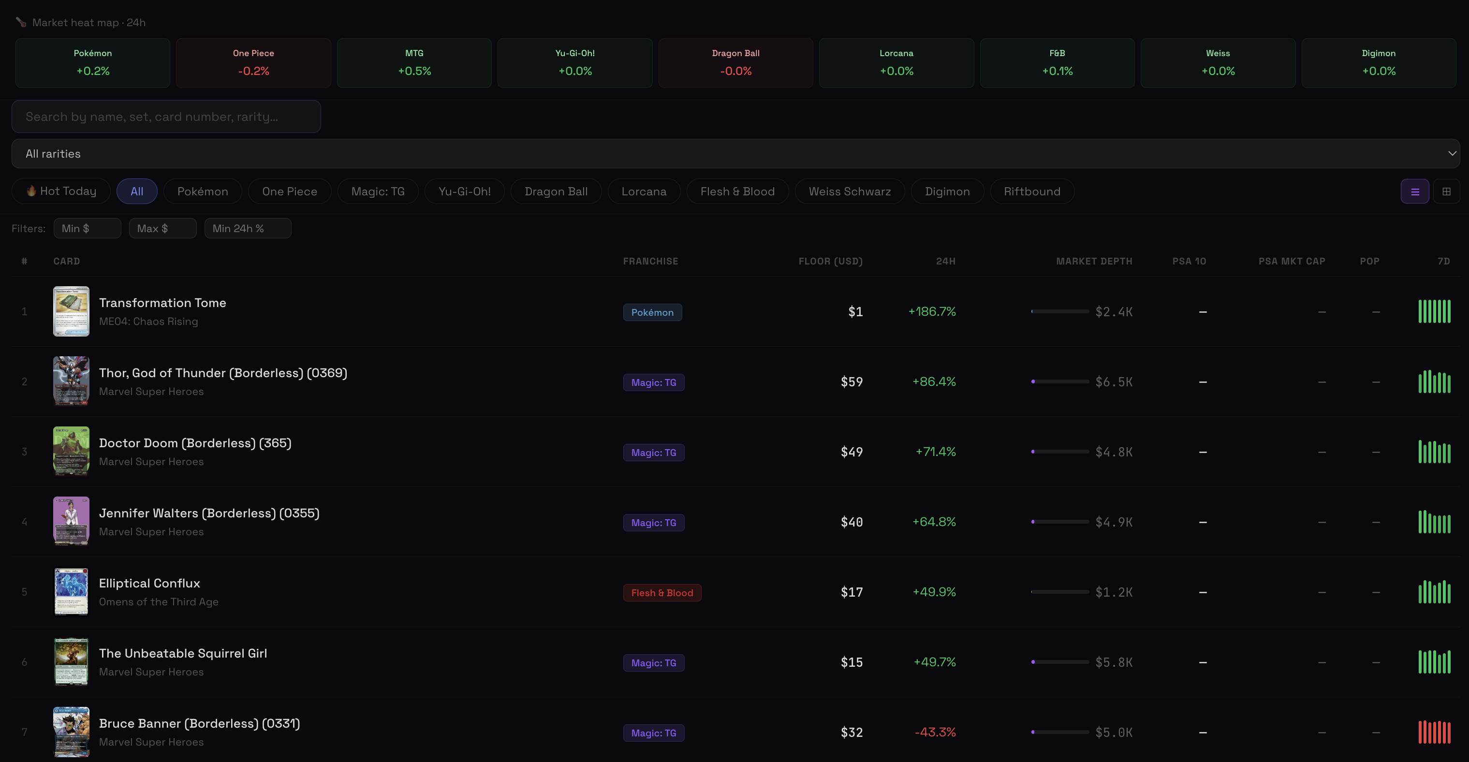Viewport: 1469px width, 762px height.
Task: Sort by the 24H column header
Action: click(x=945, y=261)
